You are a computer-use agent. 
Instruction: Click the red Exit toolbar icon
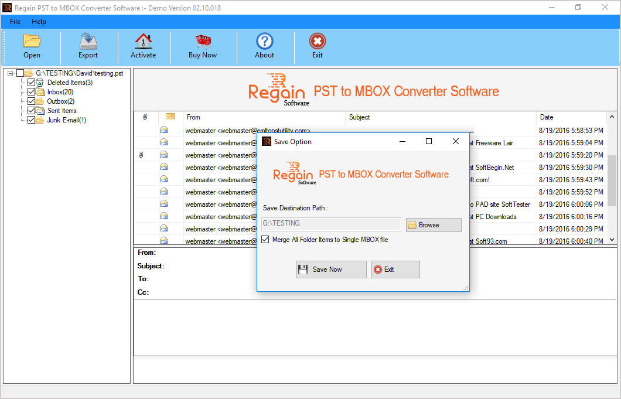pyautogui.click(x=317, y=41)
